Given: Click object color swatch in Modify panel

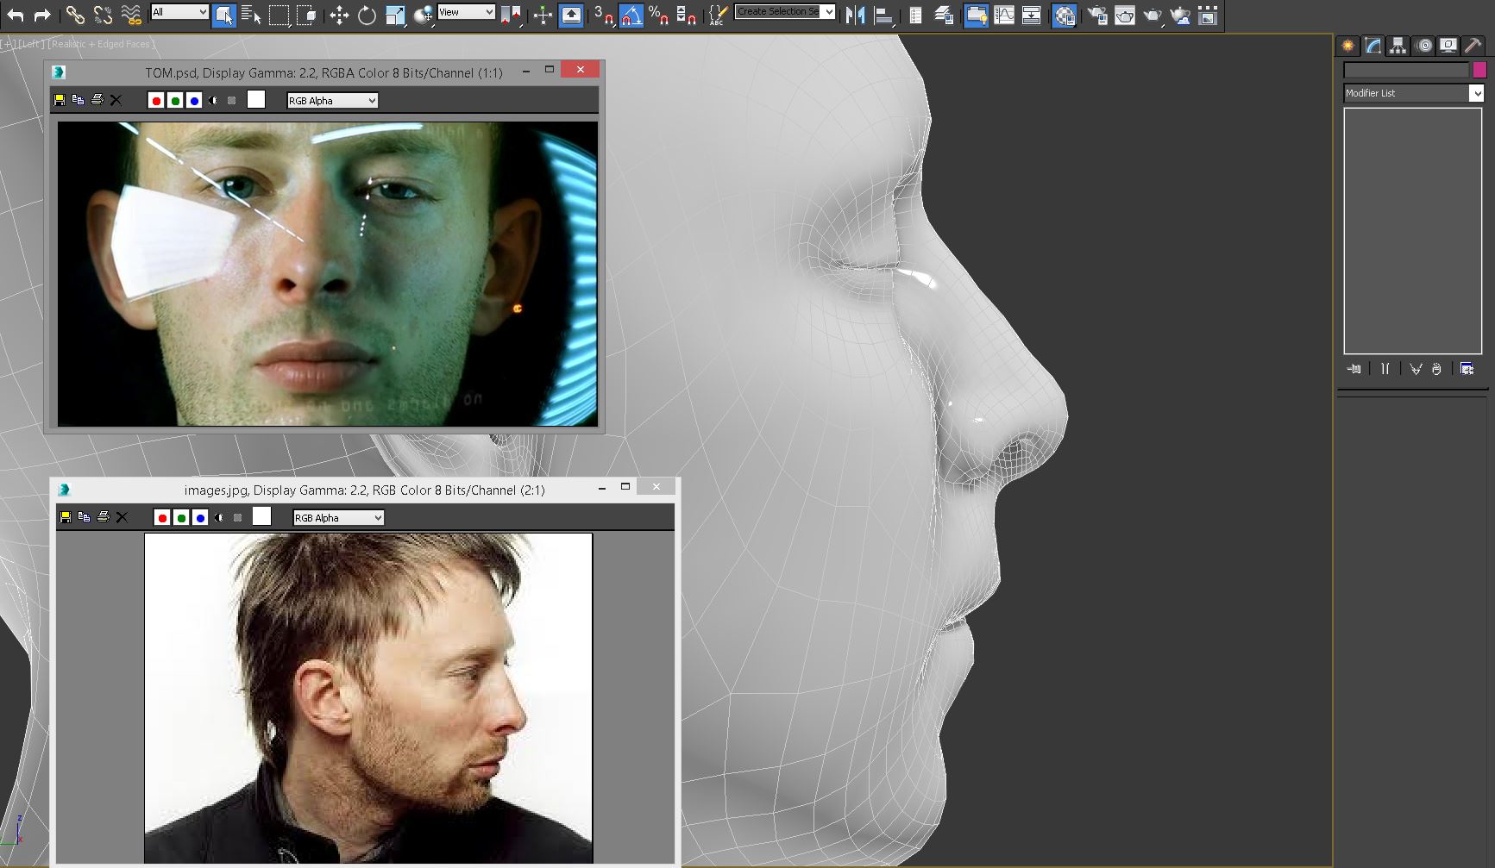Looking at the screenshot, I should pos(1479,70).
